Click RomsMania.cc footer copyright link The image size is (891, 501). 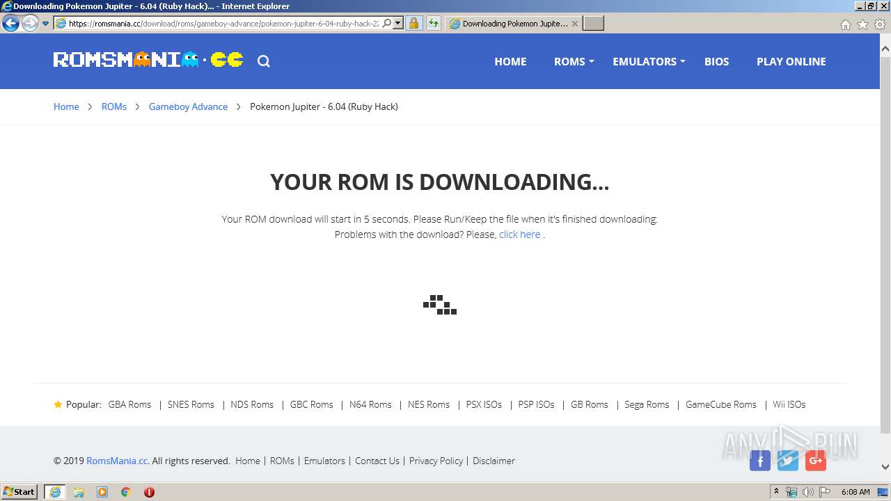coord(117,461)
